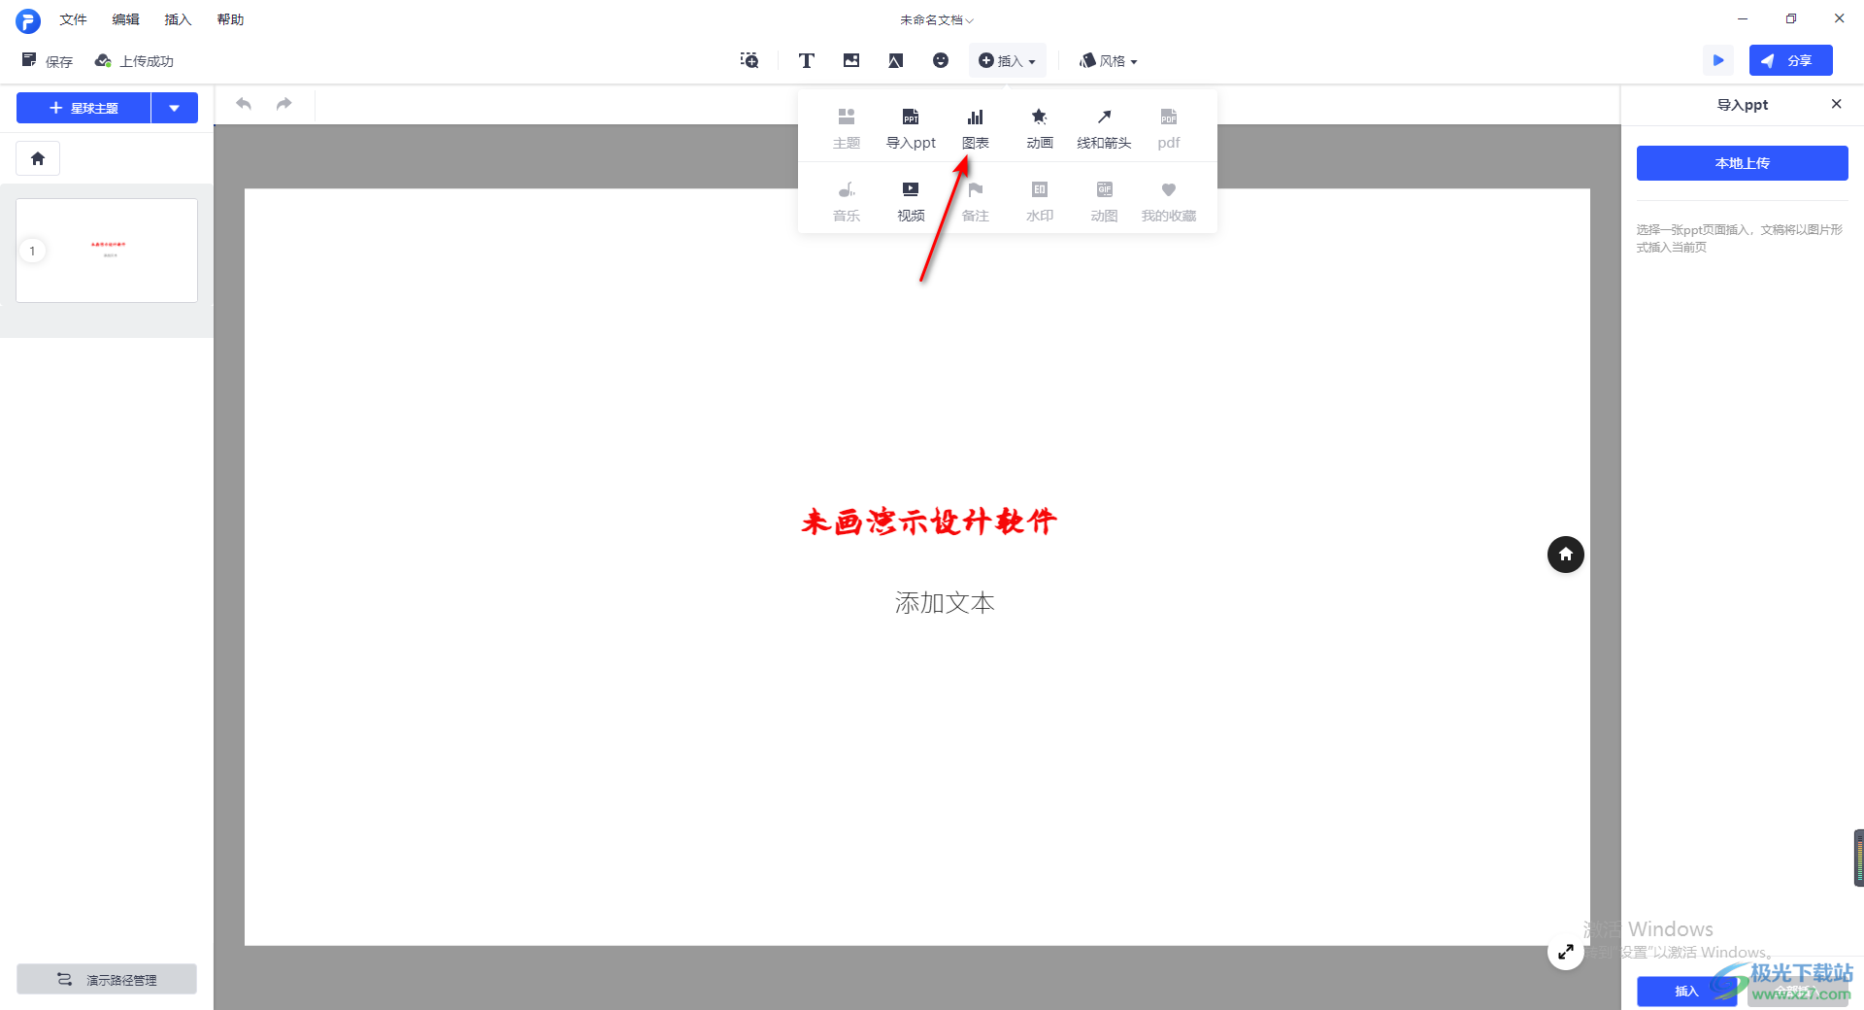Click the 分享 share button
Viewport: 1864px width, 1010px height.
[1790, 60]
